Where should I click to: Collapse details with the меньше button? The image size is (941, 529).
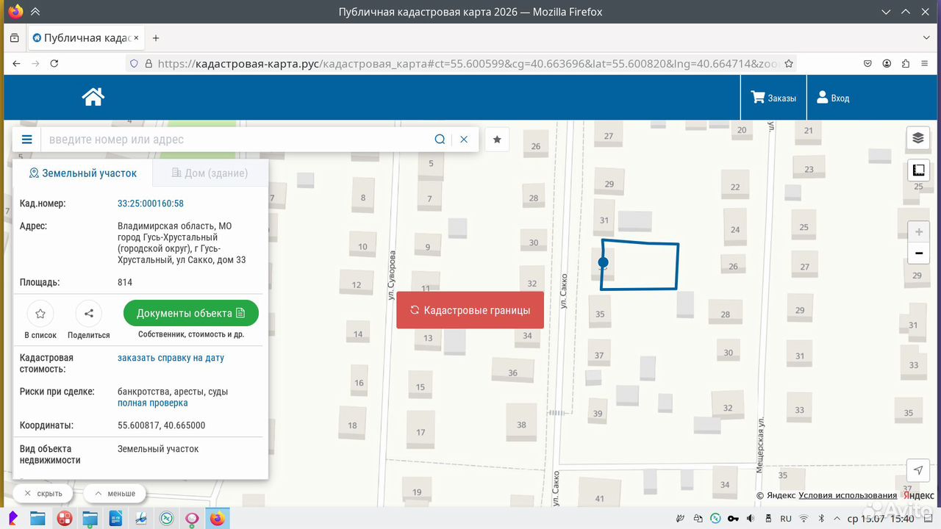click(115, 493)
